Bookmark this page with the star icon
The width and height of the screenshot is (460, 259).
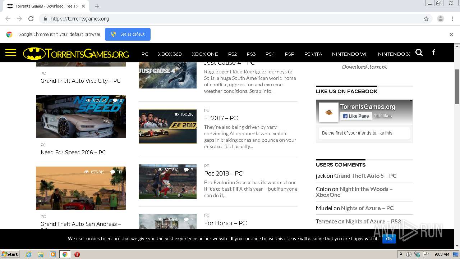[426, 19]
